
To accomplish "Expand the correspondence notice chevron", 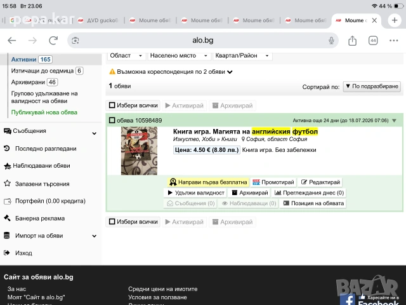I will click(230, 72).
